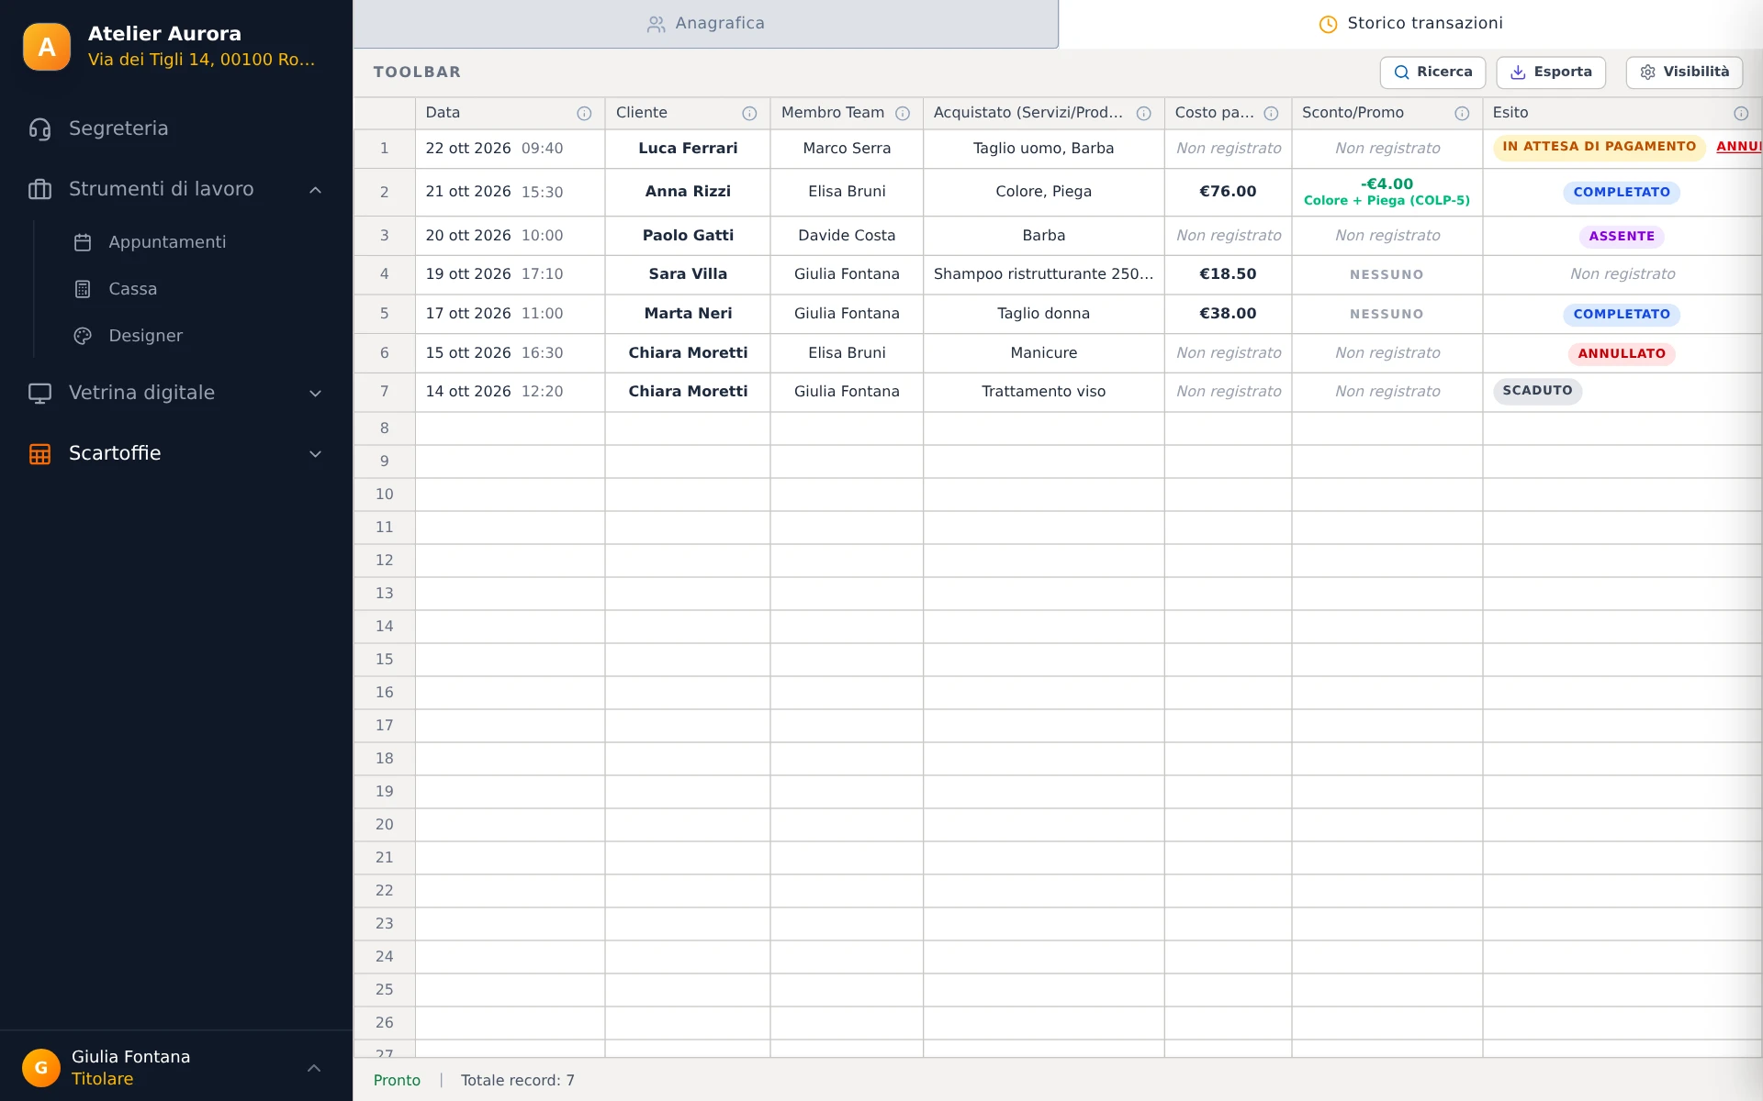Click the Atelier Aurora logo icon
The width and height of the screenshot is (1763, 1101).
point(46,47)
